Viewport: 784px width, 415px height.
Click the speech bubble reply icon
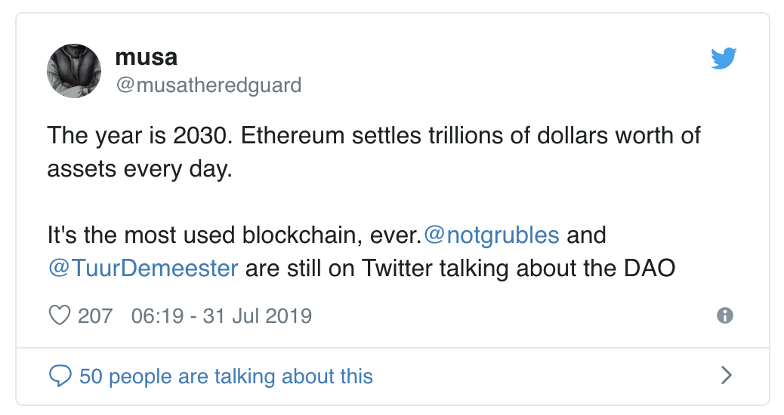tap(60, 376)
